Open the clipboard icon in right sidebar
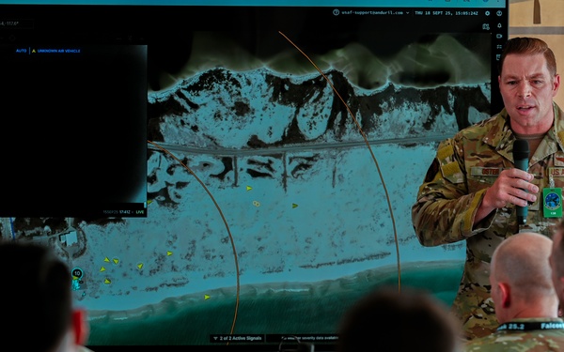The height and width of the screenshot is (352, 564). [x=498, y=57]
